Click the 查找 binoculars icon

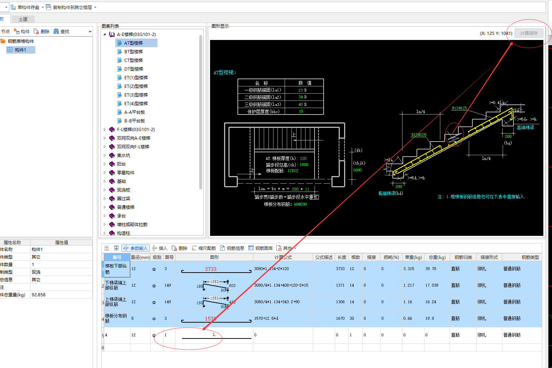point(56,31)
